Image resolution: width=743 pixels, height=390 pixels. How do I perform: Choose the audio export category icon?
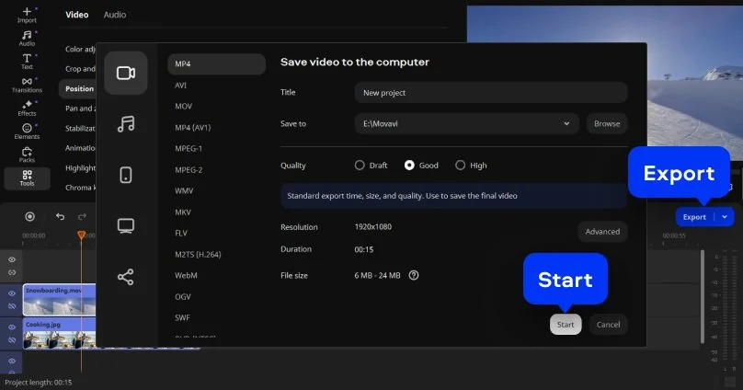[126, 123]
